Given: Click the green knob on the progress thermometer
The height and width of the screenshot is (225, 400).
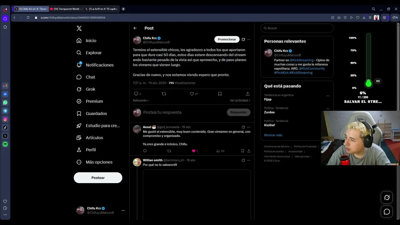Looking at the screenshot, I should [368, 83].
